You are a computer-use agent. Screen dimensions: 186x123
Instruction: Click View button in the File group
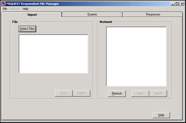64,93
